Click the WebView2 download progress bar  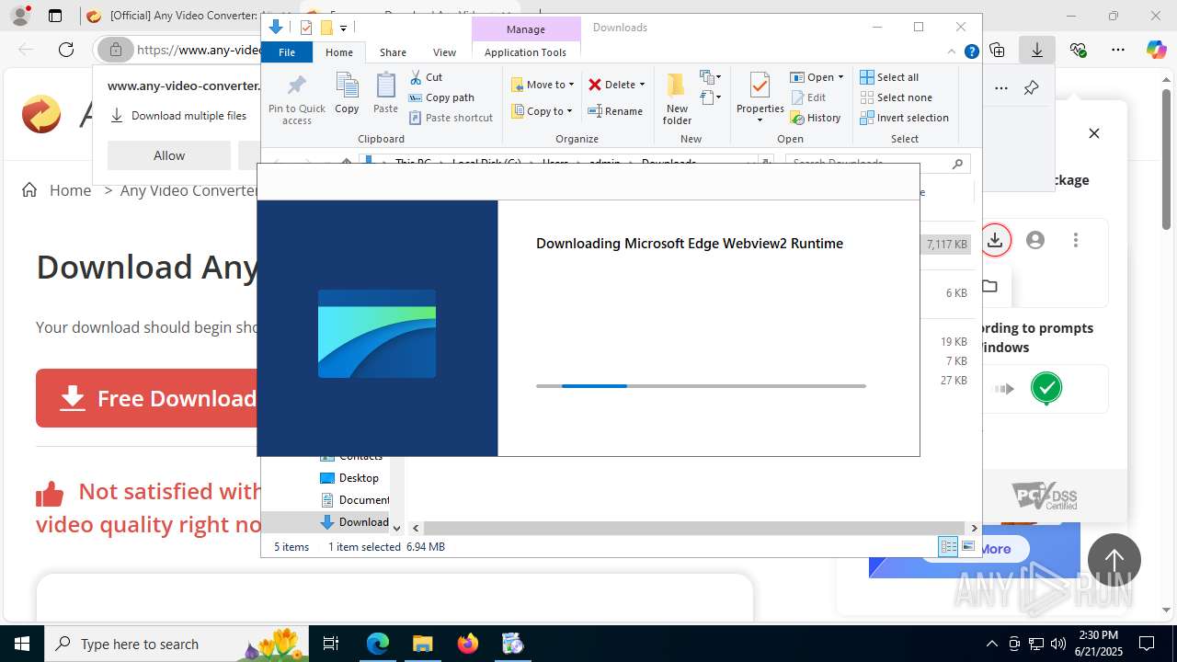pos(701,386)
